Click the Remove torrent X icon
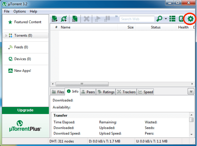Viewport: 197px width, 146px height. pyautogui.click(x=86, y=19)
